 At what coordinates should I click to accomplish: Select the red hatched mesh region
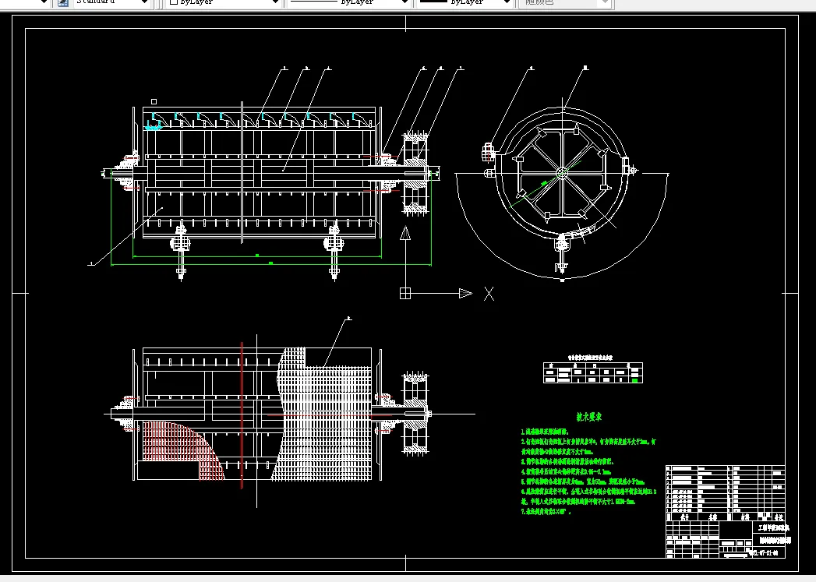[x=177, y=446]
